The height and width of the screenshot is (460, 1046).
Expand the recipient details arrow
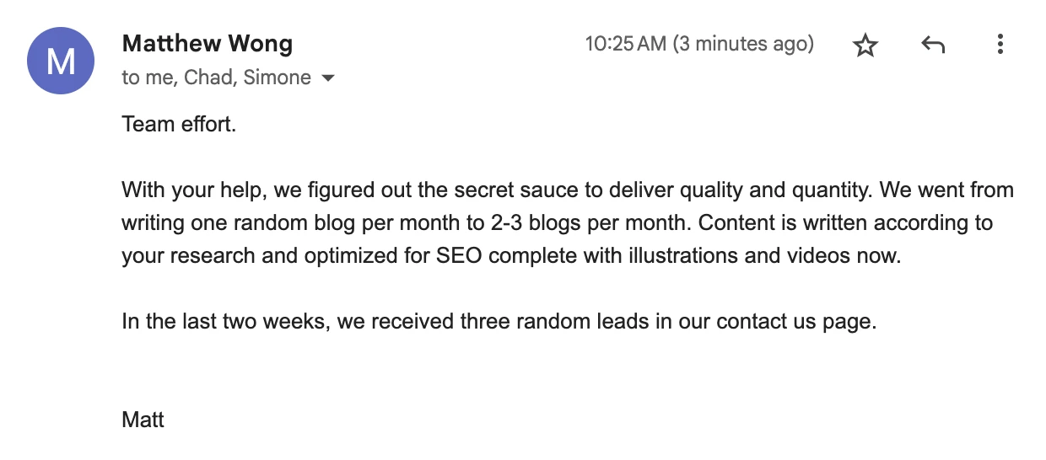[328, 78]
